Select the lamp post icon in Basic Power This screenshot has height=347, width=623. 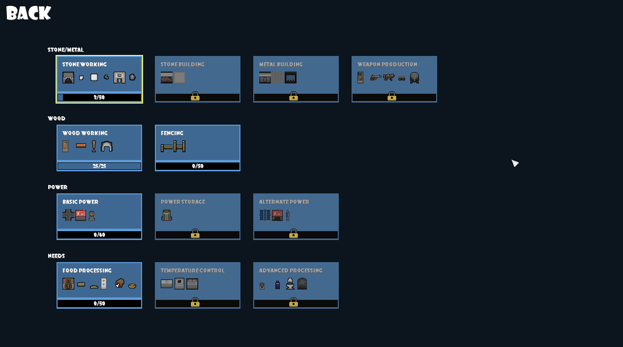click(x=91, y=215)
